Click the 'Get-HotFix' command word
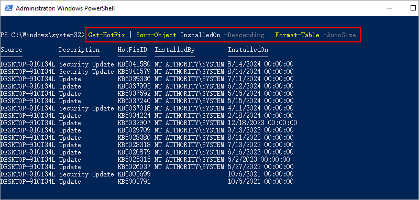The width and height of the screenshot is (419, 200). tap(107, 35)
